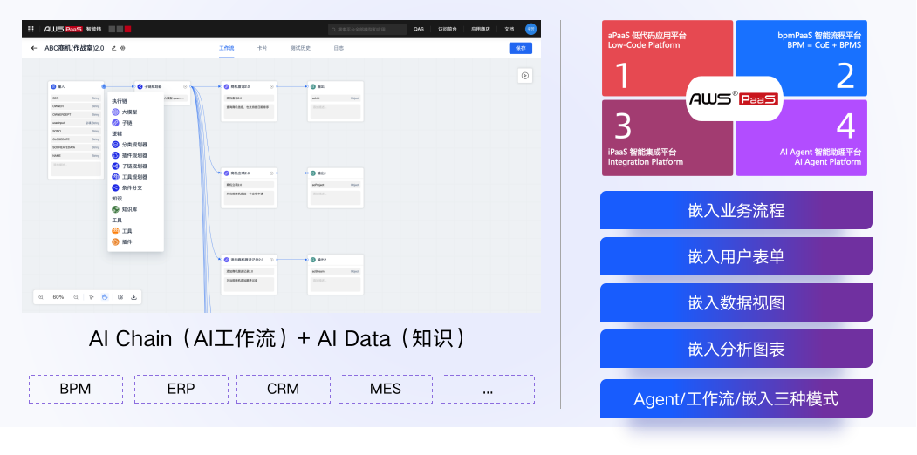
Task: Click the 商机查询2.0 node icon
Action: 226,86
